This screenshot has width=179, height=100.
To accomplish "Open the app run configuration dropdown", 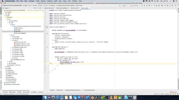I will pos(125,6).
